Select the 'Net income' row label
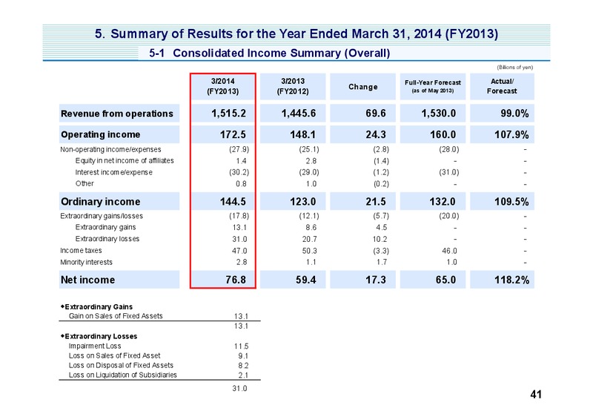This screenshot has height=420, width=593. click(x=119, y=280)
